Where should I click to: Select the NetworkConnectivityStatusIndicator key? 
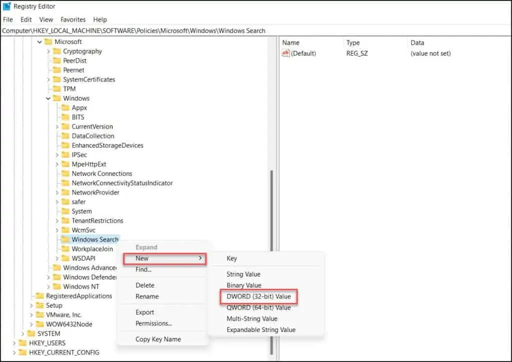coord(122,183)
